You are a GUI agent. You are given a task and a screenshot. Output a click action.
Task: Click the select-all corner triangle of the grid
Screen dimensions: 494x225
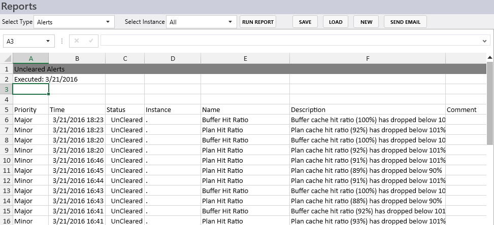pyautogui.click(x=7, y=58)
